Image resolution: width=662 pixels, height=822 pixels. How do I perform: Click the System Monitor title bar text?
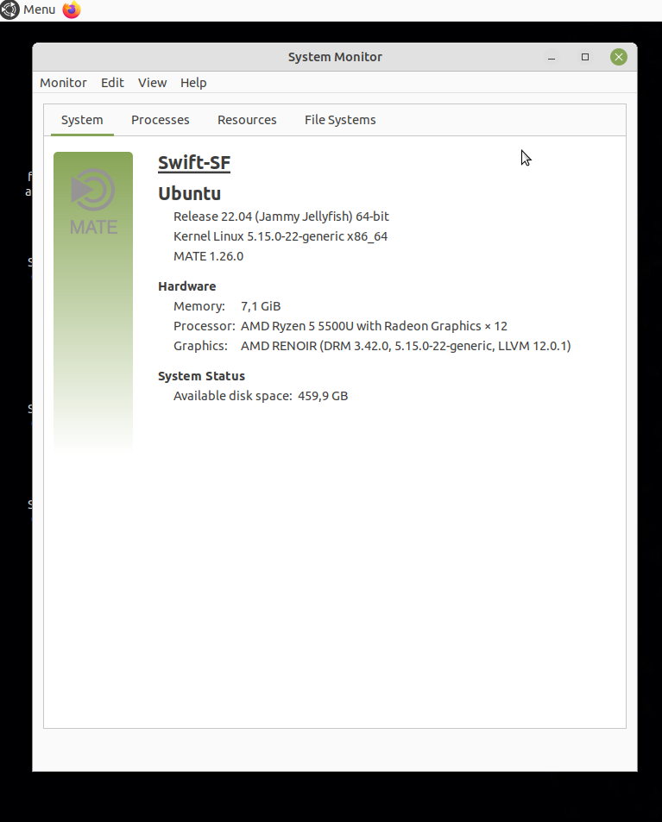click(x=335, y=57)
